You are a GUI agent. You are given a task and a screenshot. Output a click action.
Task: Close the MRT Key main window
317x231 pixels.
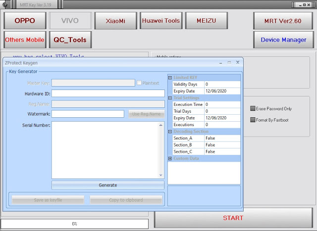coord(309,4)
